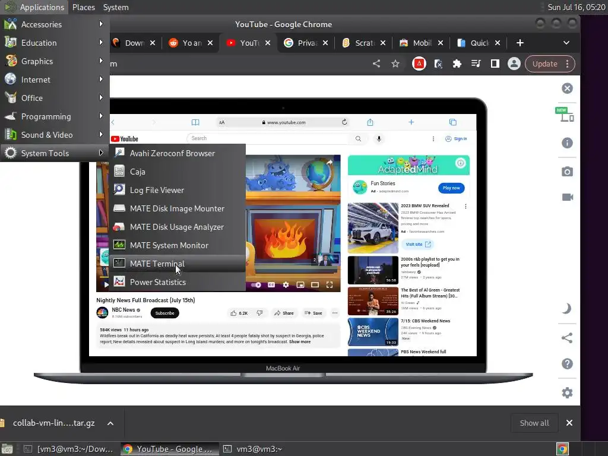The height and width of the screenshot is (456, 608).
Task: Open the System menu in top panel
Action: coord(116,7)
